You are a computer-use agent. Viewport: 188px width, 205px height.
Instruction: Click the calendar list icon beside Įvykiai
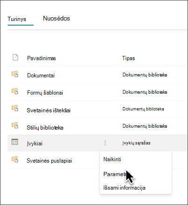[x=15, y=142]
